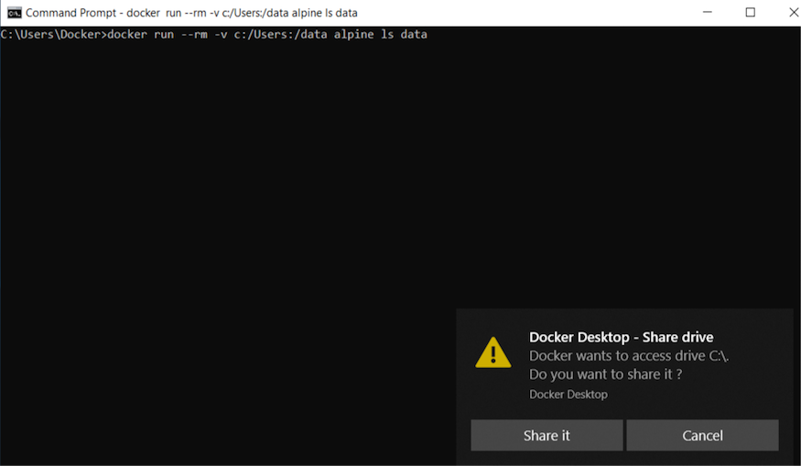Screen dimensions: 801x466
Task: Click the 'Do you want to share it ?' text
Action: click(x=605, y=374)
